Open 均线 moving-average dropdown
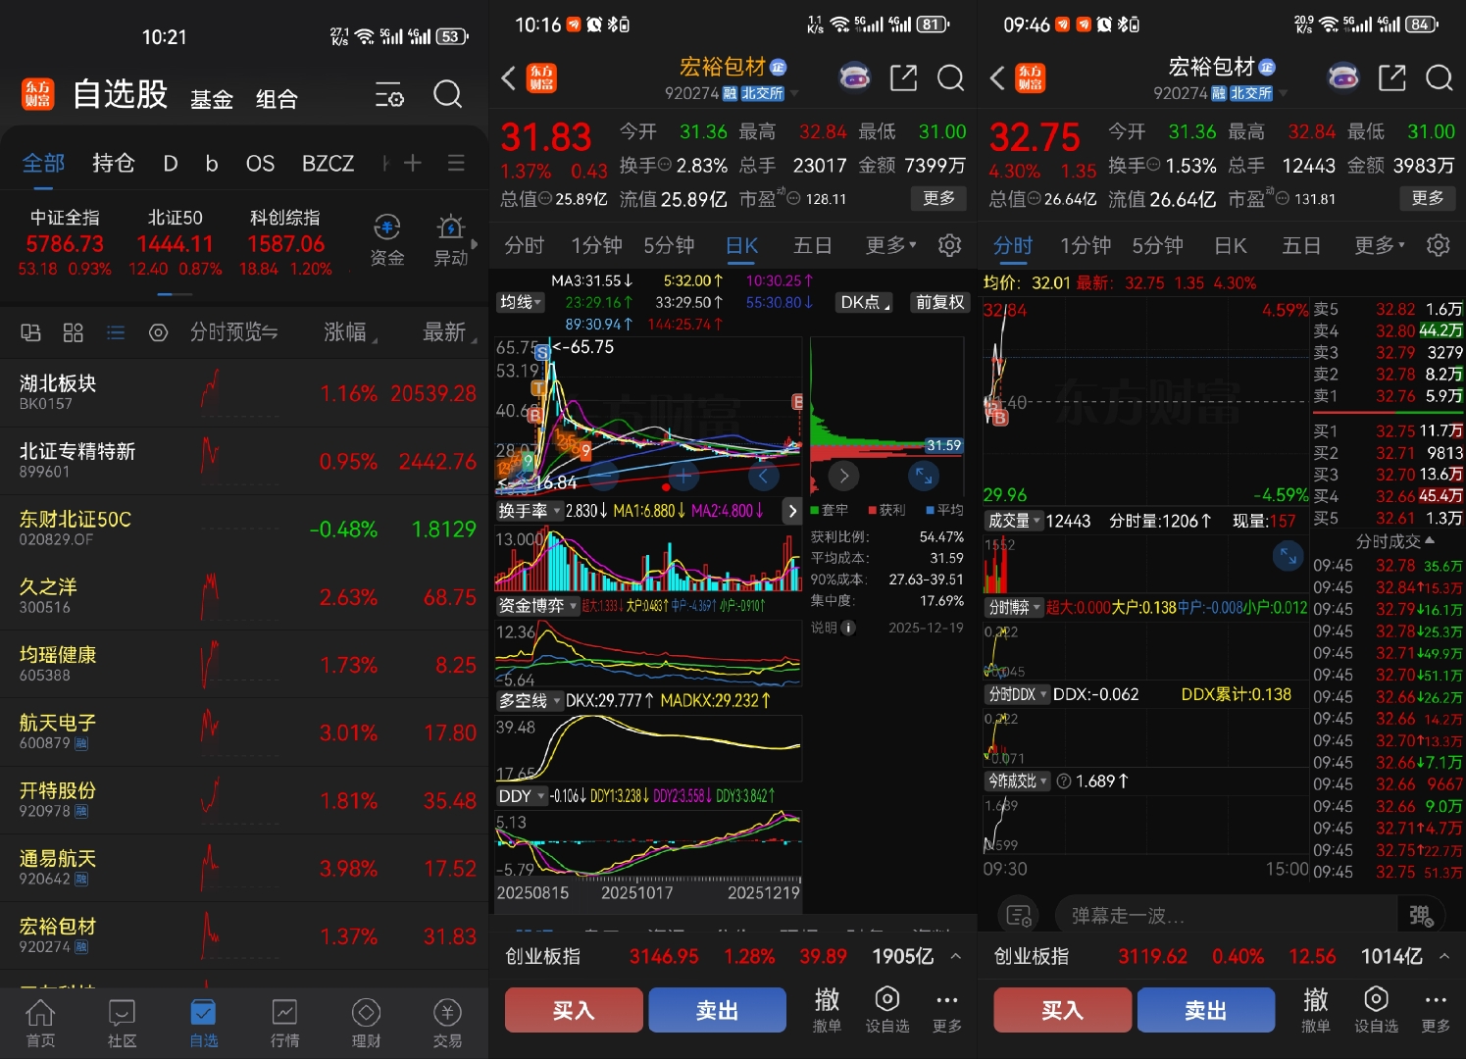This screenshot has width=1466, height=1059. [520, 303]
